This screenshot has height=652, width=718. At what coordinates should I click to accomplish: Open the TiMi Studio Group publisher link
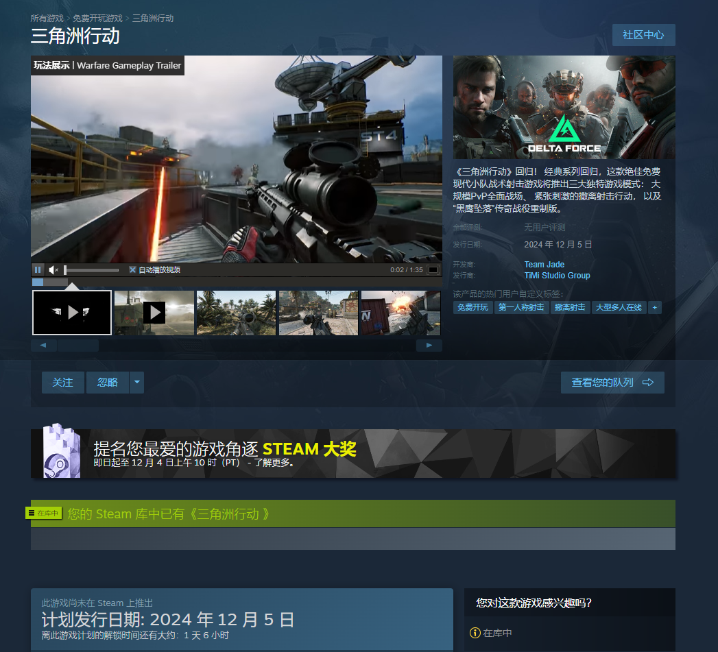(557, 275)
